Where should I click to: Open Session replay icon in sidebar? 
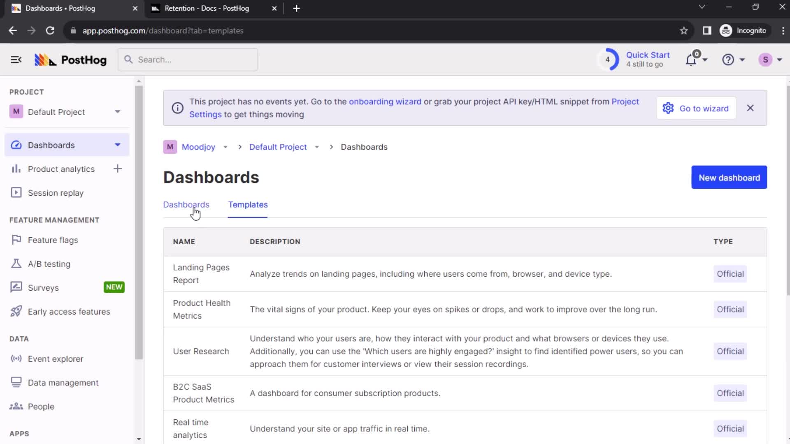tap(16, 193)
